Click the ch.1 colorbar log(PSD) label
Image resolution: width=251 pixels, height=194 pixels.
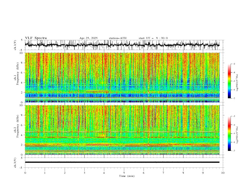coord(237,83)
